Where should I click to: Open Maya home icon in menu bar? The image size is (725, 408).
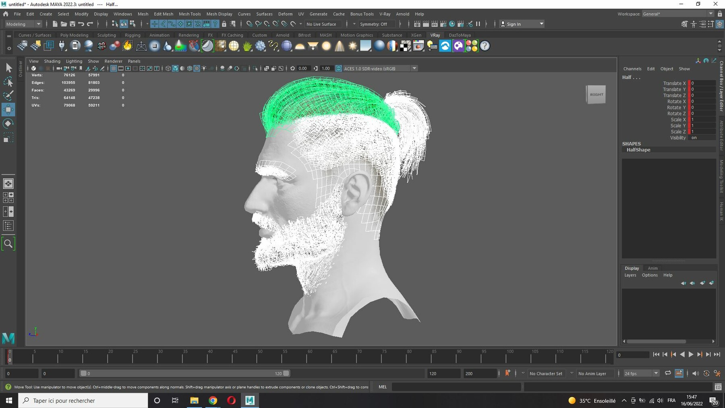(6, 14)
